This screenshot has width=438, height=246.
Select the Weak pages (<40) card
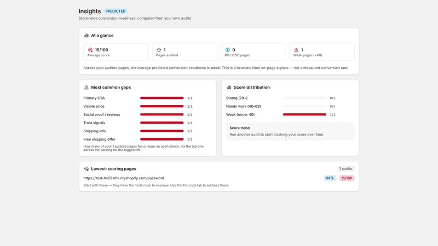pos(322,52)
